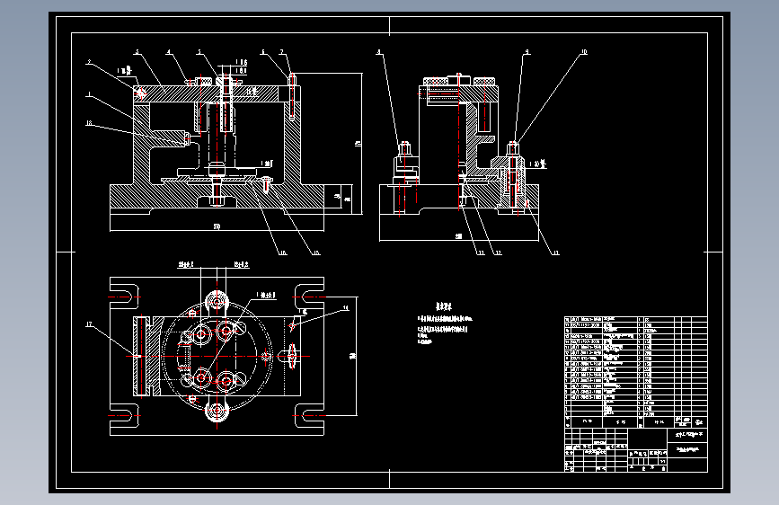This screenshot has width=779, height=505.
Task: Select the top-left U-slot in plan view
Action: click(x=124, y=297)
